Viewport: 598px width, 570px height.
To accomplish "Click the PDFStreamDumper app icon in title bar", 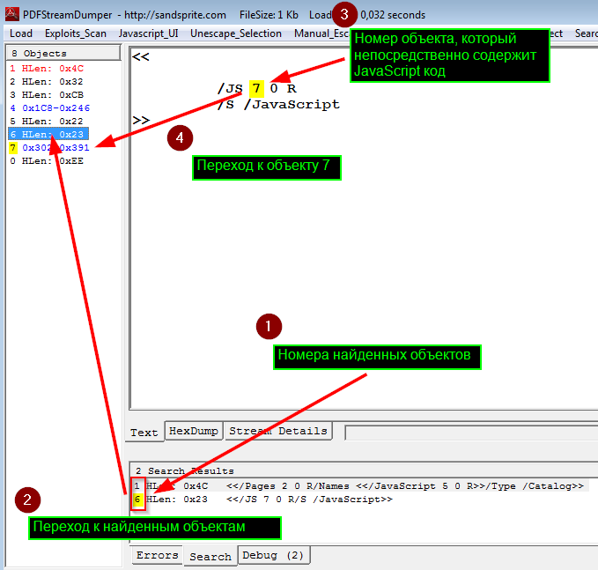I will click(x=11, y=14).
